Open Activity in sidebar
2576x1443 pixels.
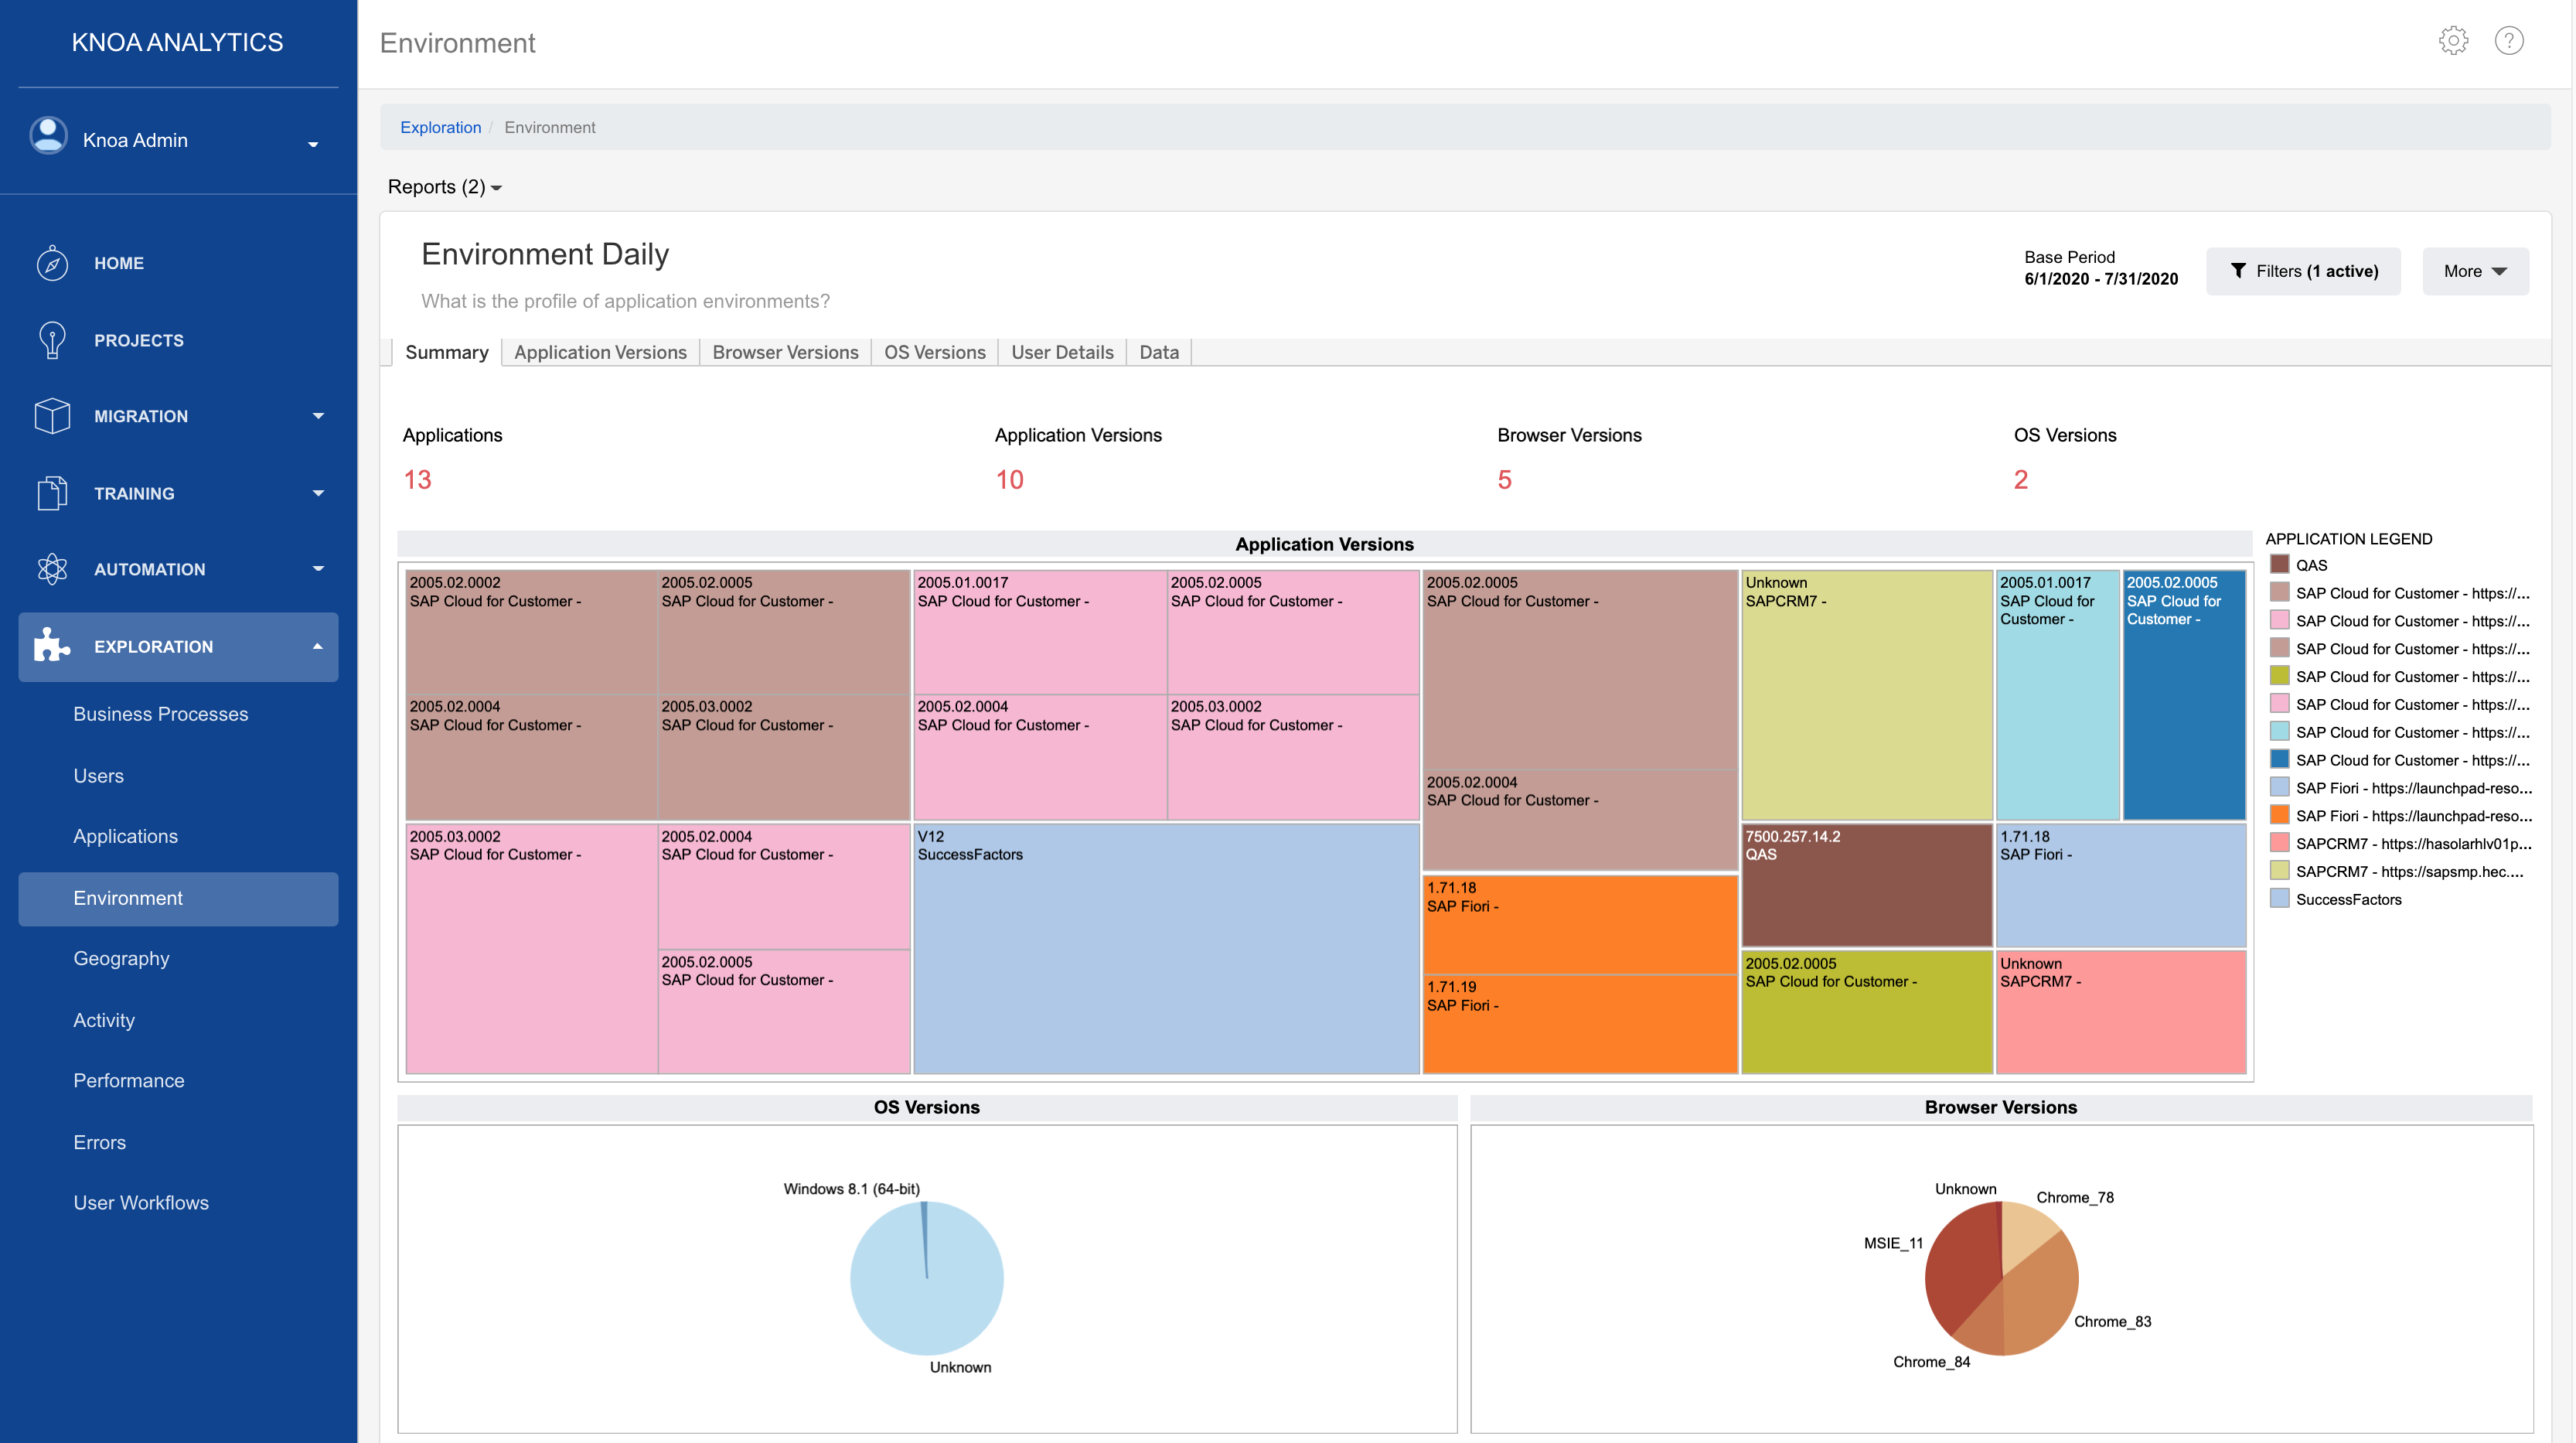tap(103, 1020)
